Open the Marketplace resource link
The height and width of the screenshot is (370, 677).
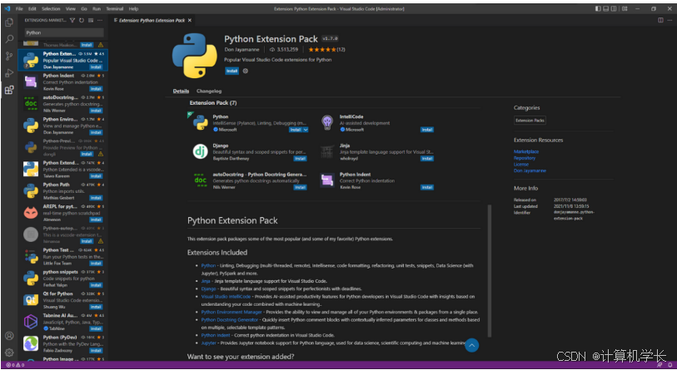point(526,151)
